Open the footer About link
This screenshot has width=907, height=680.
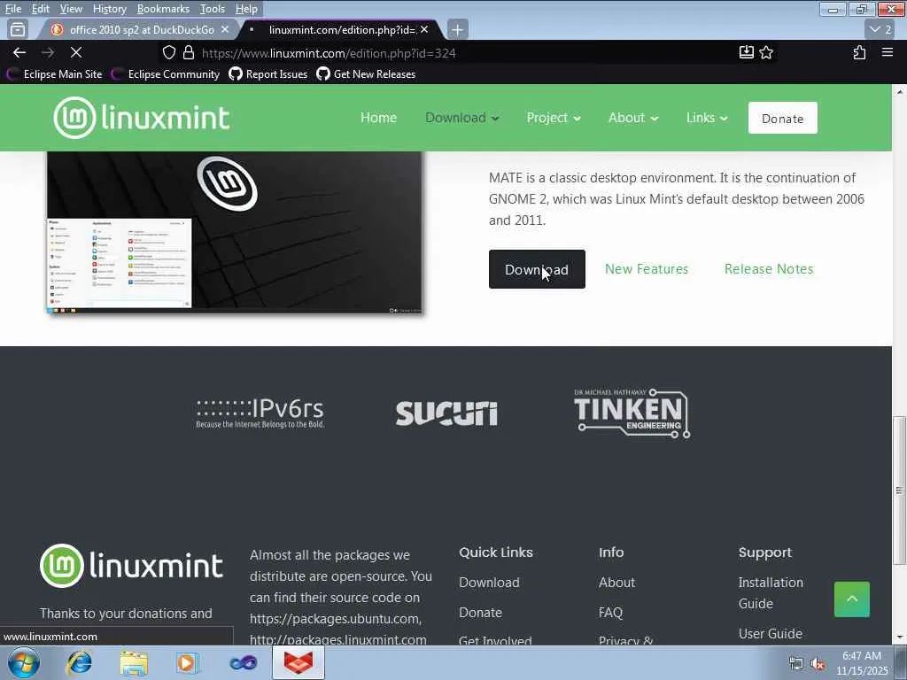pos(616,583)
